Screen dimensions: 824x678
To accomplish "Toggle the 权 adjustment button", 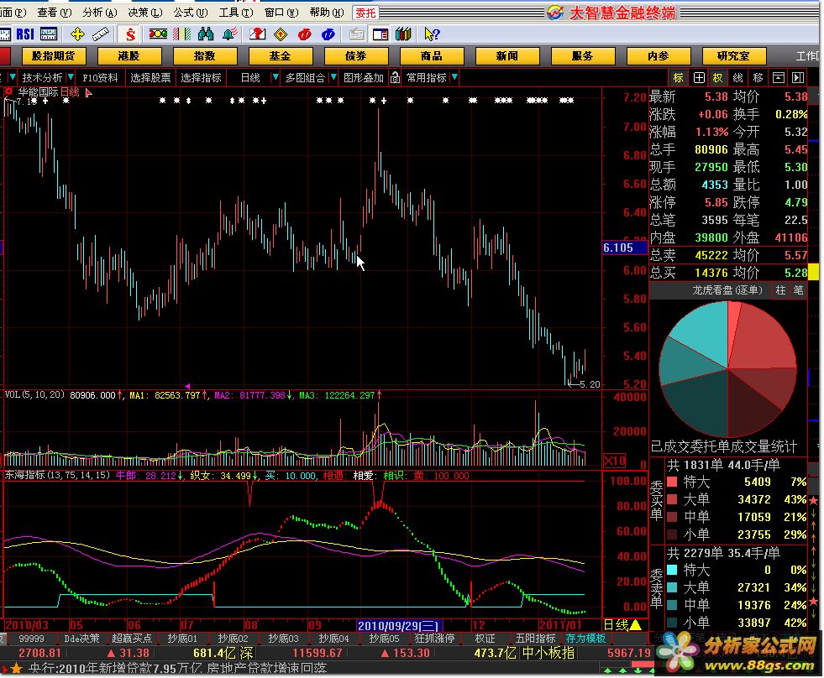I will click(x=718, y=78).
